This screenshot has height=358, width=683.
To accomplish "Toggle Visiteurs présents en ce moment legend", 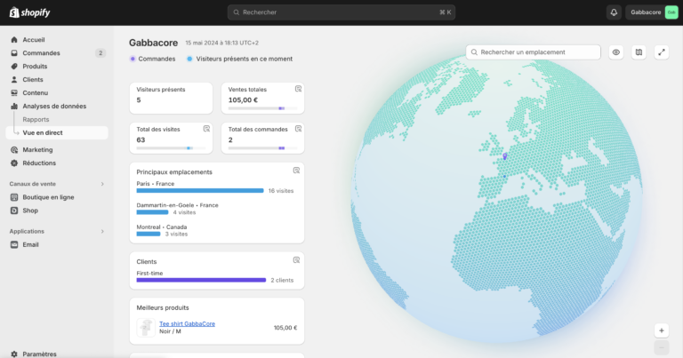I will [189, 59].
